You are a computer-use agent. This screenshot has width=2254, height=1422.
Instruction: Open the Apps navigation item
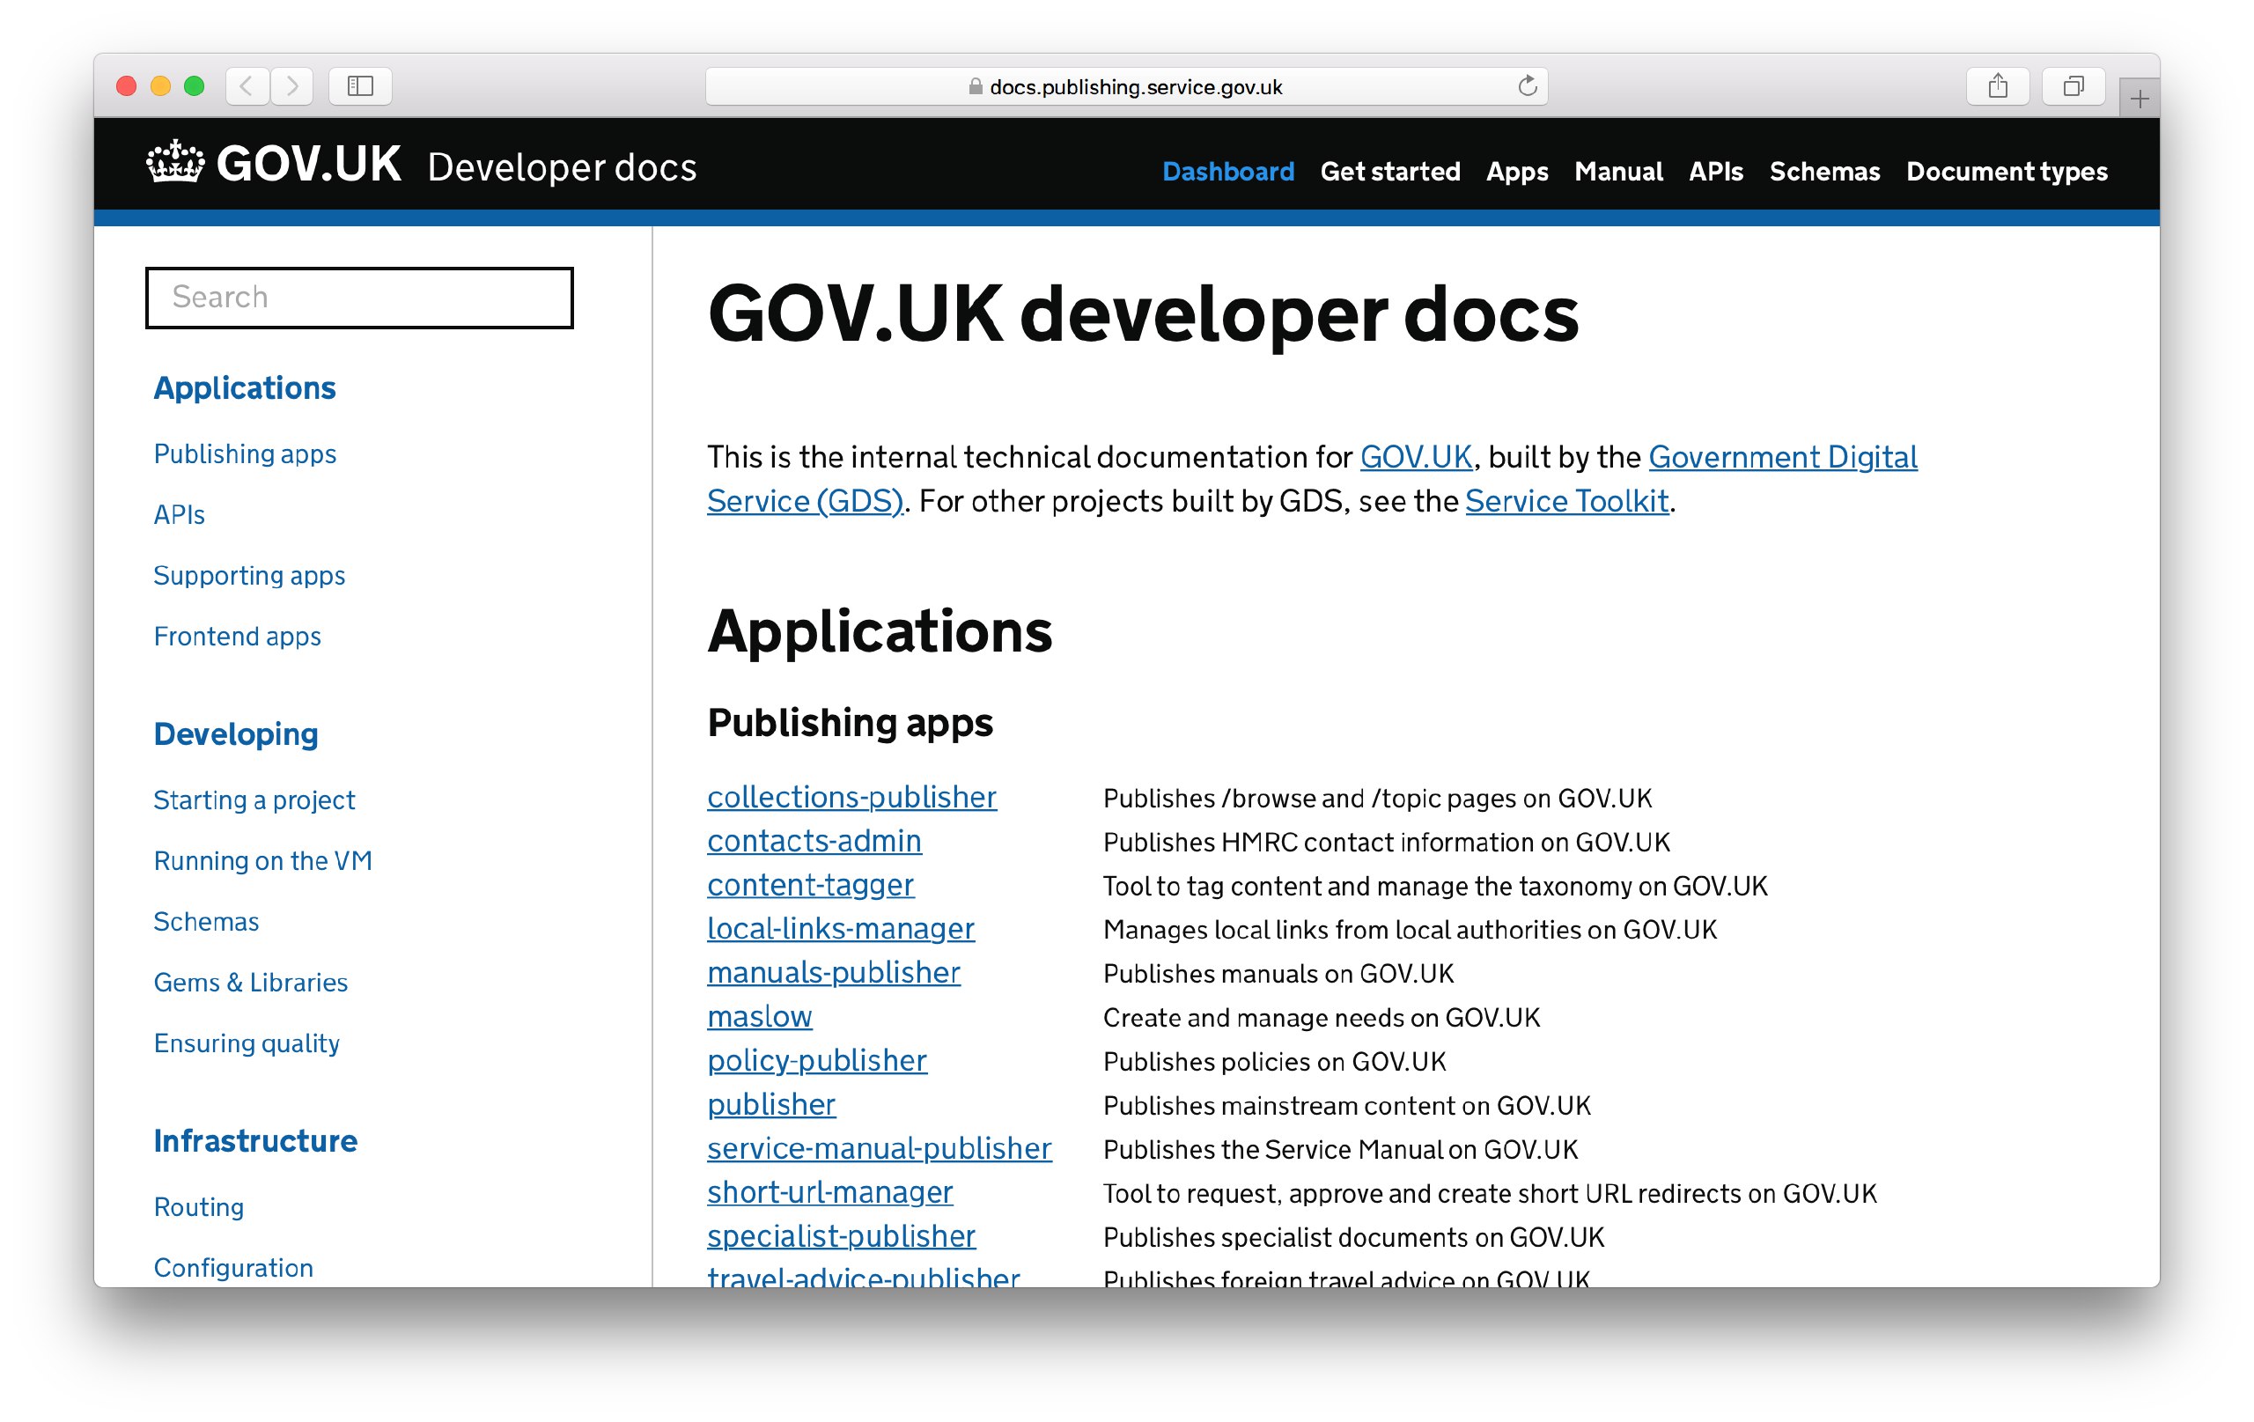(x=1517, y=173)
